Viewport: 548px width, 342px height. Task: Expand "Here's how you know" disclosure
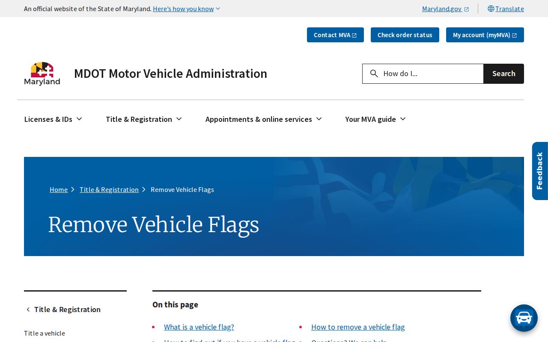tap(187, 9)
